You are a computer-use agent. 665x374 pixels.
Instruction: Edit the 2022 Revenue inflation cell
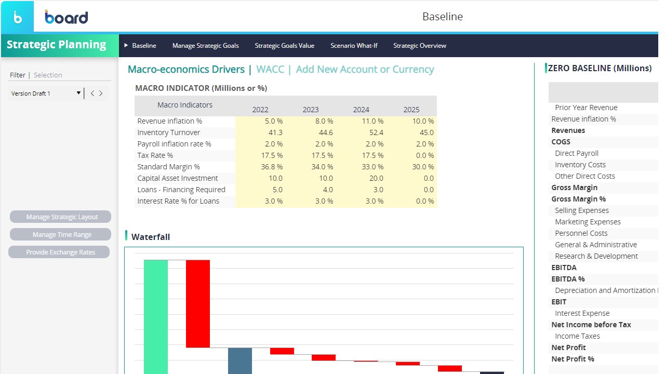point(260,121)
